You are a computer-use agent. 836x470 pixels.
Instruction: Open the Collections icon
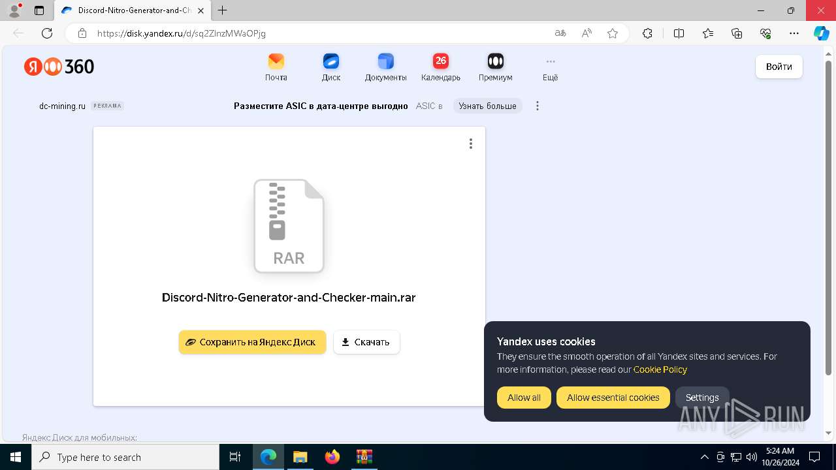point(737,33)
